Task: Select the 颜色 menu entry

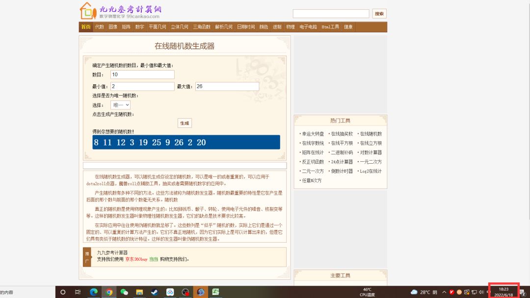Action: pos(264,27)
